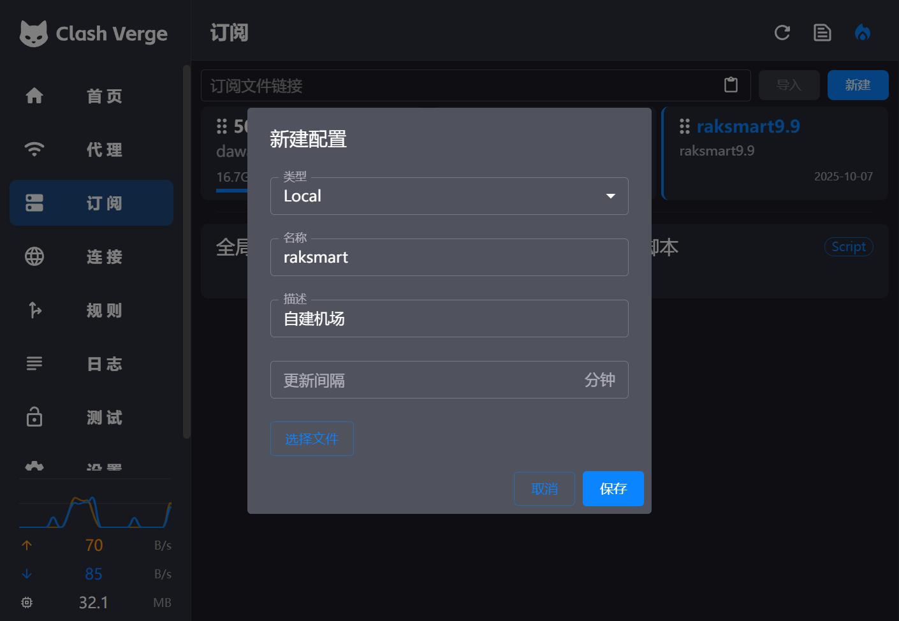Click the flame icon in the top bar
The width and height of the screenshot is (899, 621).
[863, 33]
